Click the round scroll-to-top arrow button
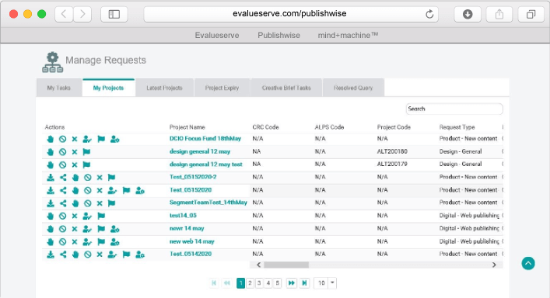Image resolution: width=550 pixels, height=298 pixels. (528, 263)
